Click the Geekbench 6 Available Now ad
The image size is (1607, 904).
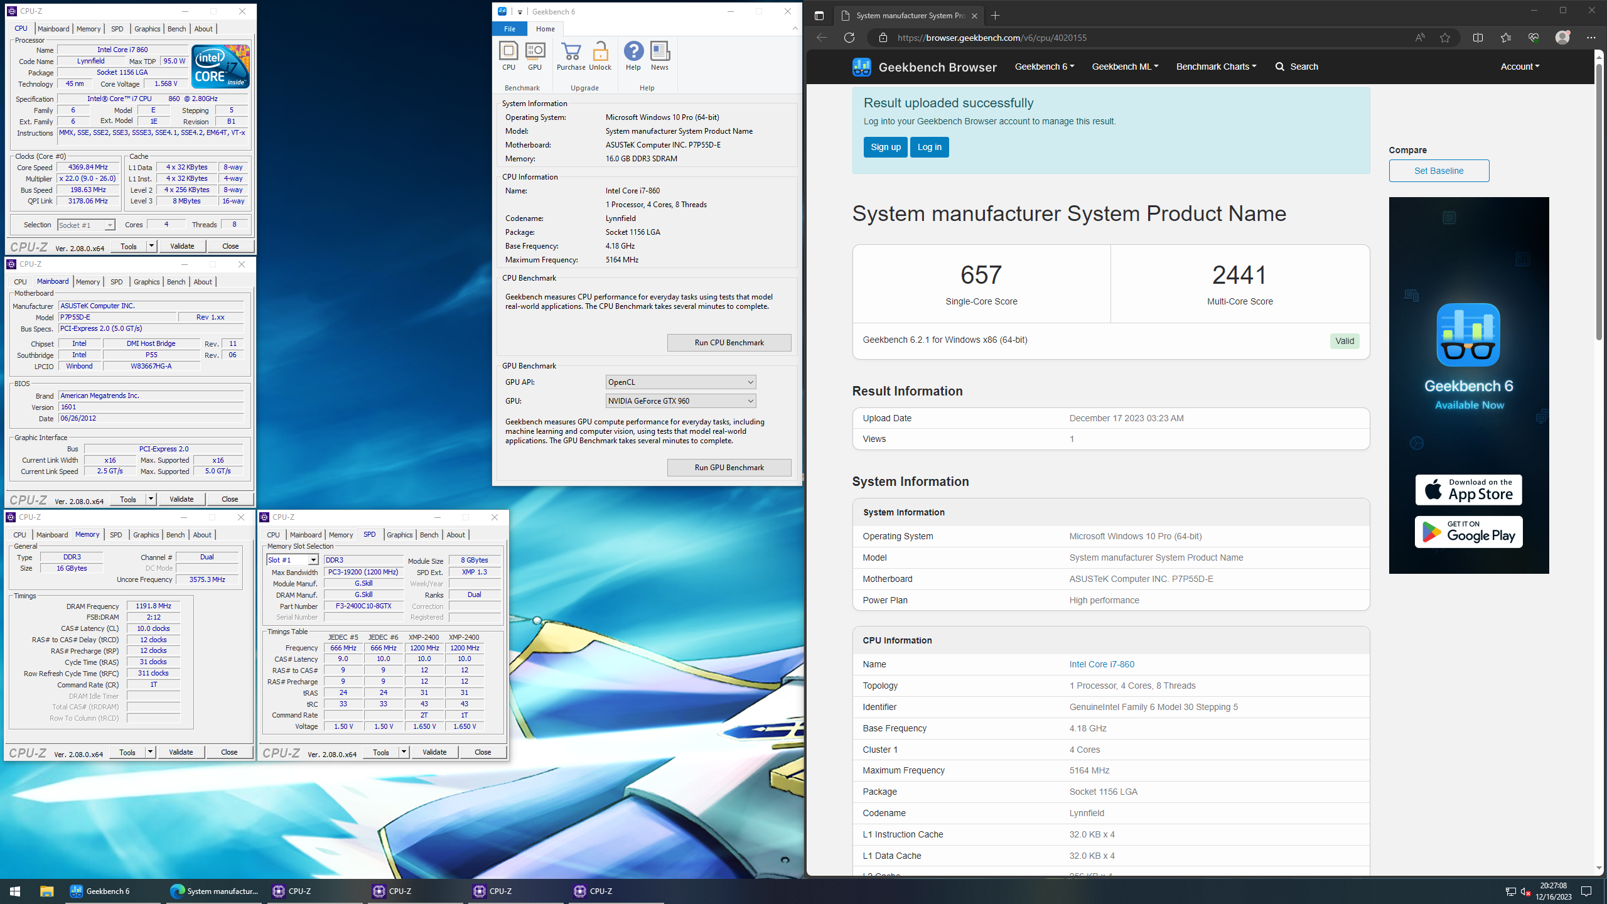[1468, 385]
